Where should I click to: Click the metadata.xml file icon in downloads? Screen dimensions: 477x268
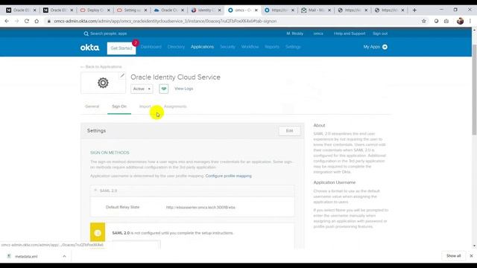tap(9, 256)
